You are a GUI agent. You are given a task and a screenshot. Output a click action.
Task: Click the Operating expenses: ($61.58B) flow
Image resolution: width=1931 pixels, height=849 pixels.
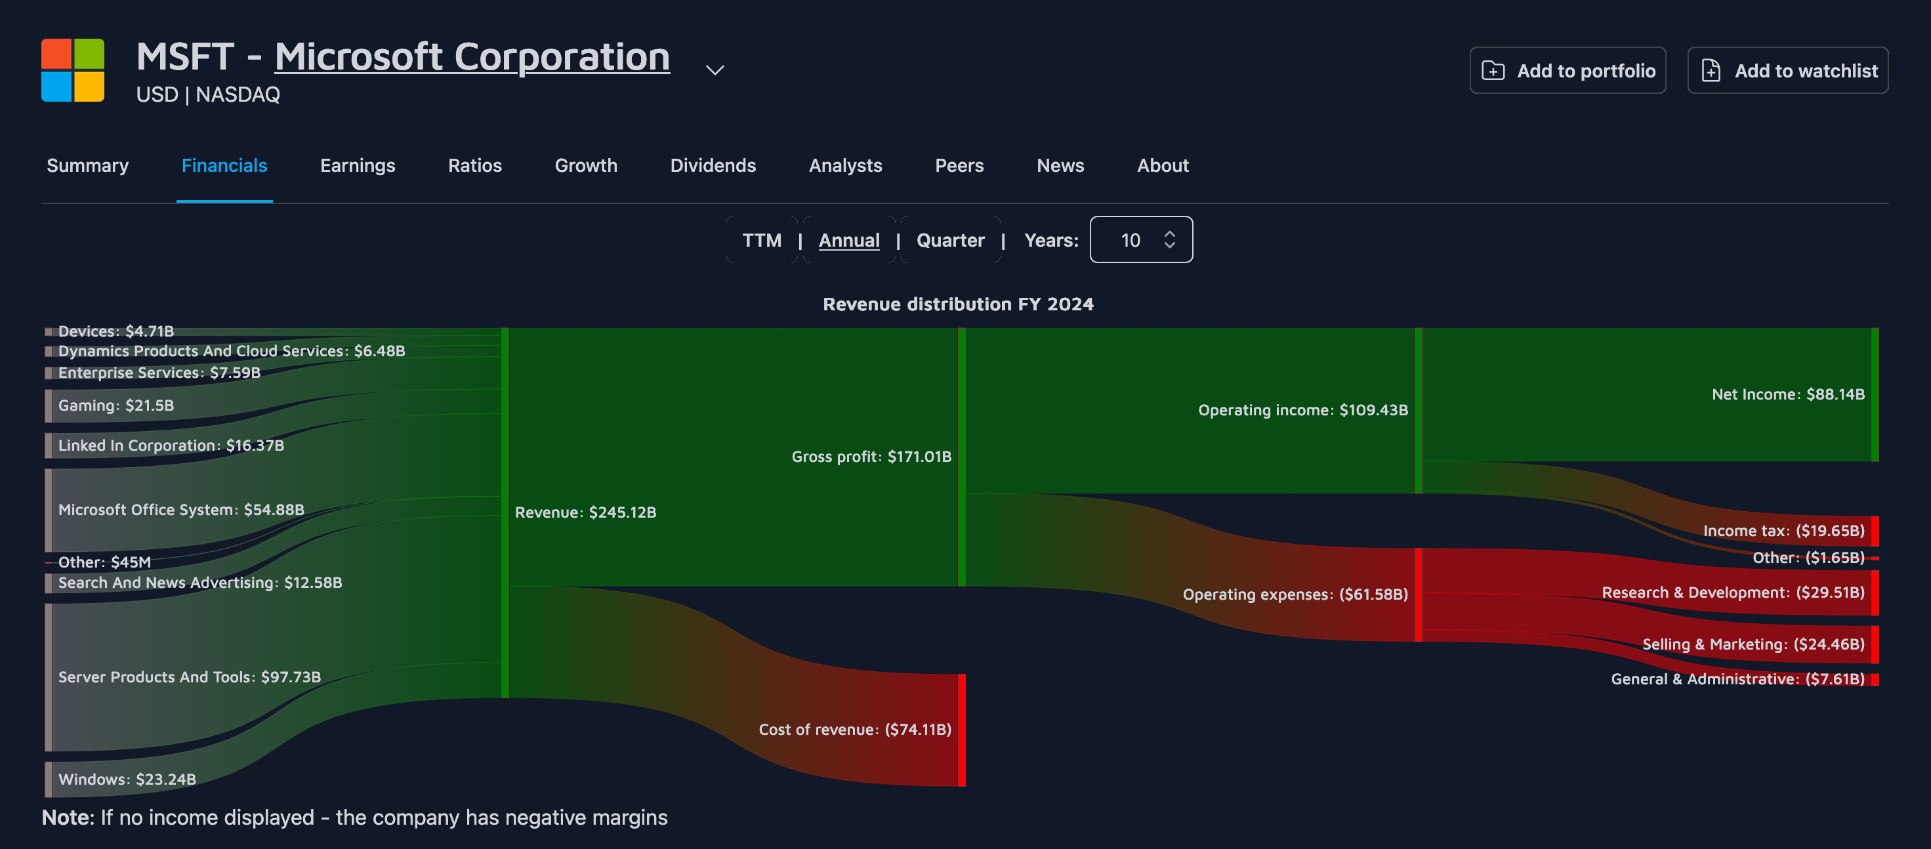click(1295, 594)
